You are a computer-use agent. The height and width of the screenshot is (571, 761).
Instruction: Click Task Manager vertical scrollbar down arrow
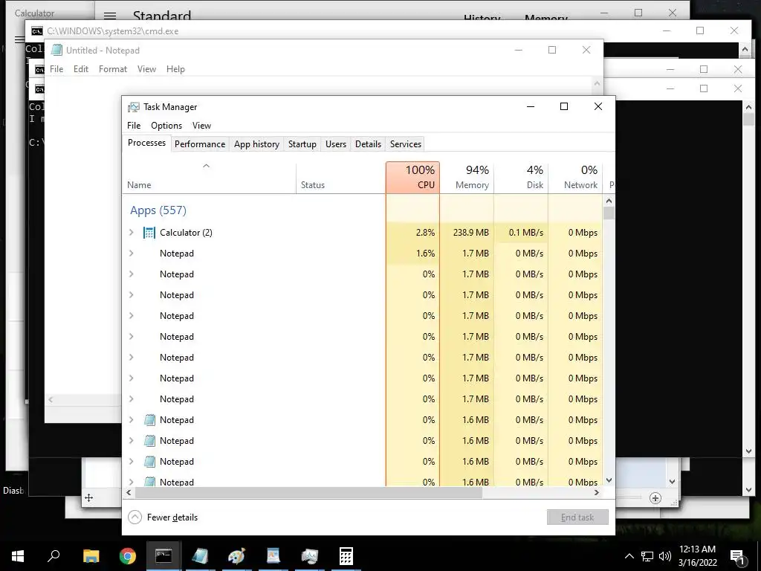(609, 480)
